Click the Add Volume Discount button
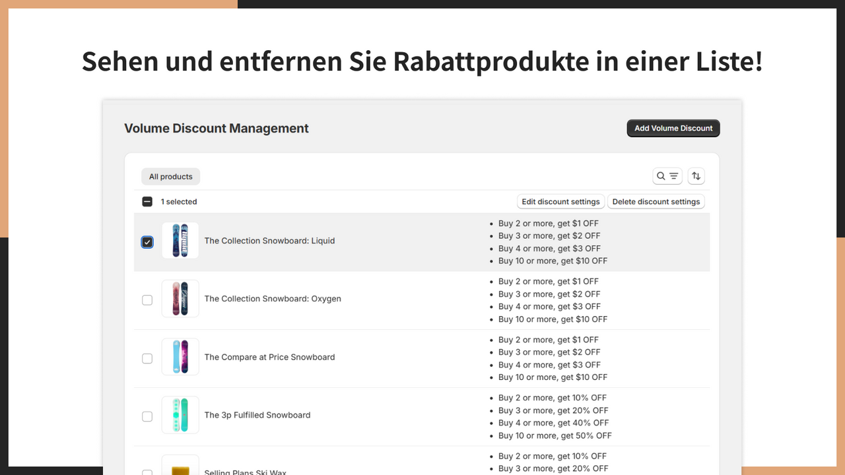This screenshot has width=845, height=475. [673, 128]
